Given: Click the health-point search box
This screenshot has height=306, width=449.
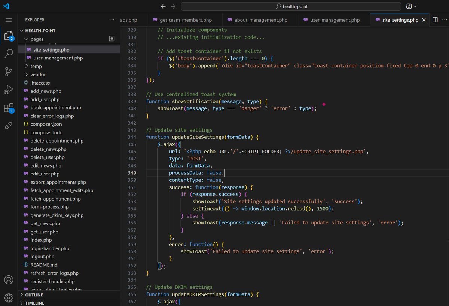Looking at the screenshot, I should [x=290, y=6].
